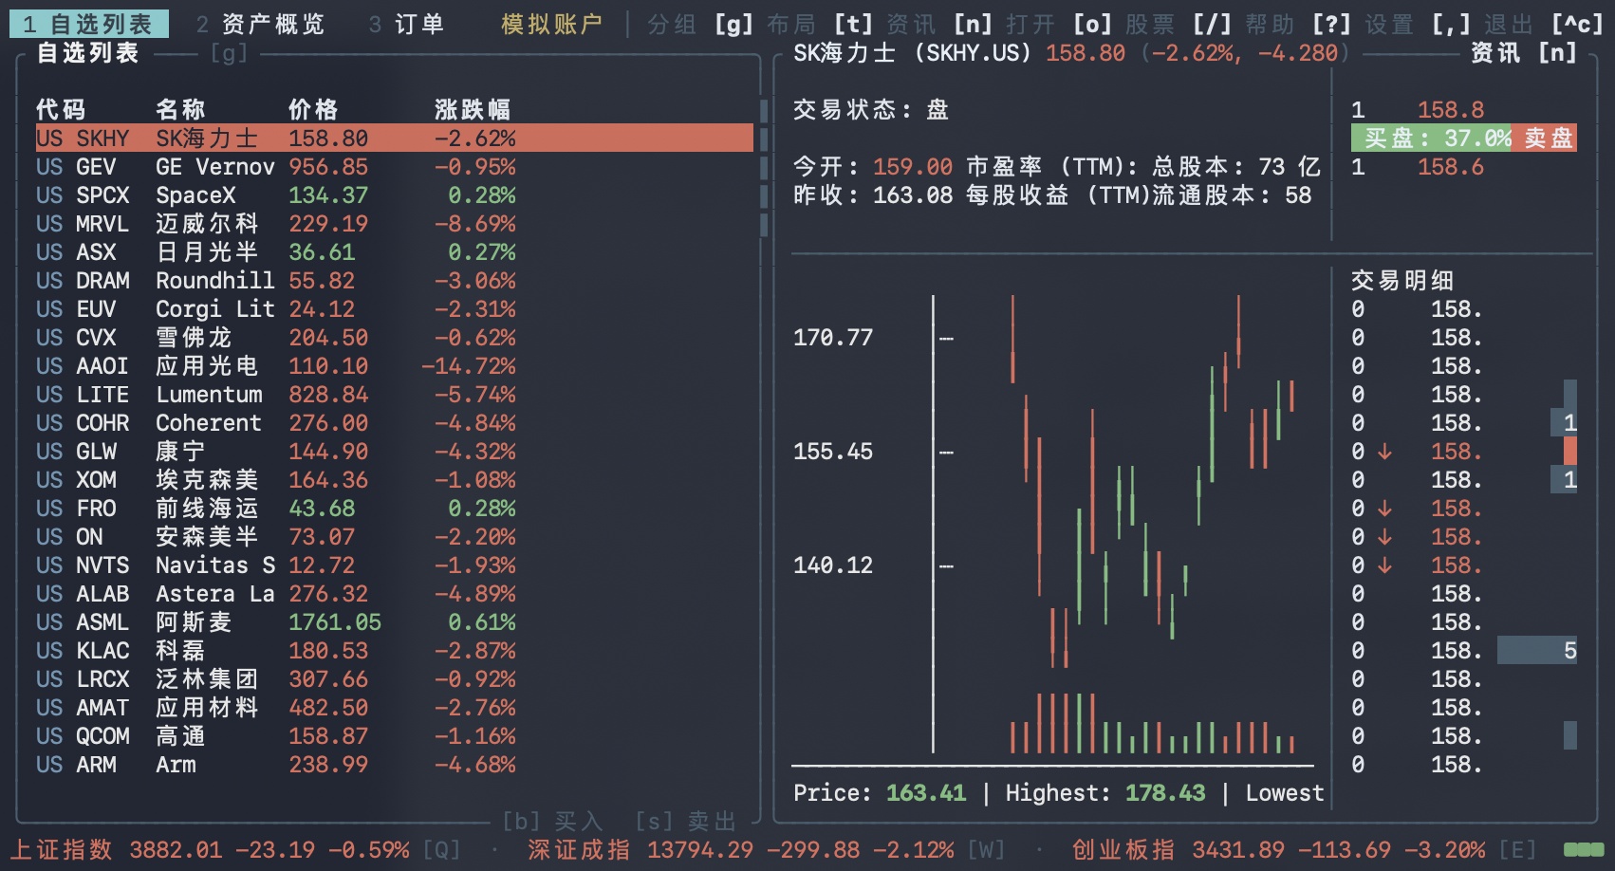Select the COHR Coherent row
This screenshot has height=871, width=1615.
point(395,423)
